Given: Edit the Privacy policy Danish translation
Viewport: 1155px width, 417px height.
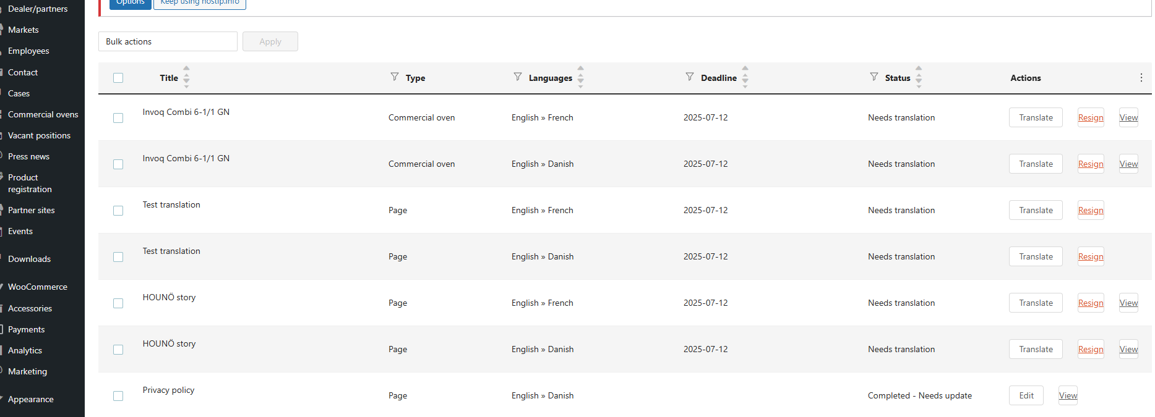Looking at the screenshot, I should pos(1026,395).
